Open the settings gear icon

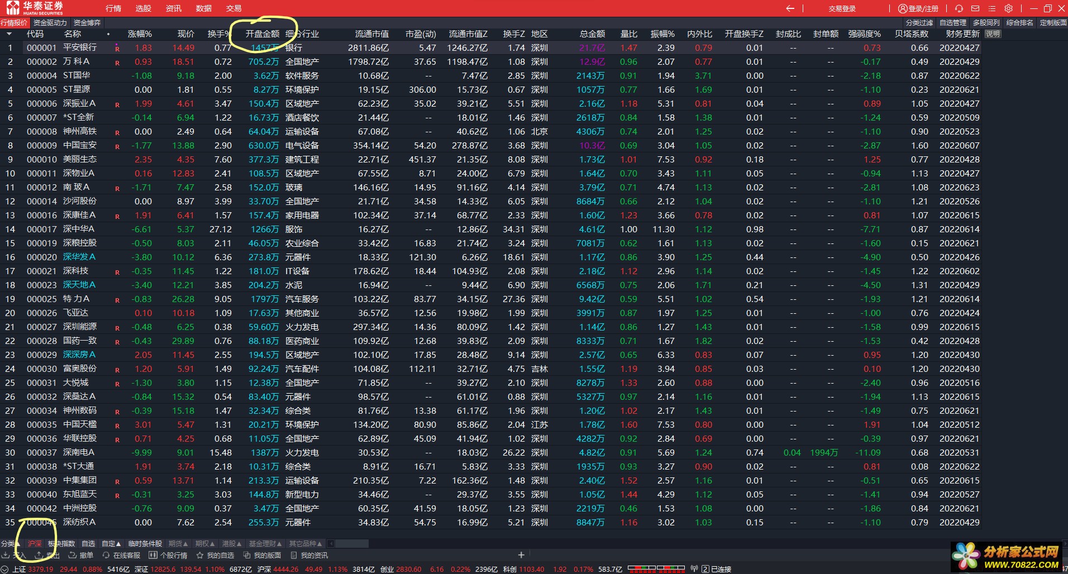pos(1008,8)
